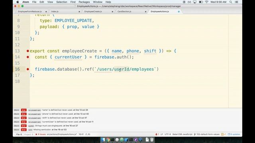Click semi rule tag in linter panel
The width and height of the screenshot is (255, 143).
pos(30,130)
